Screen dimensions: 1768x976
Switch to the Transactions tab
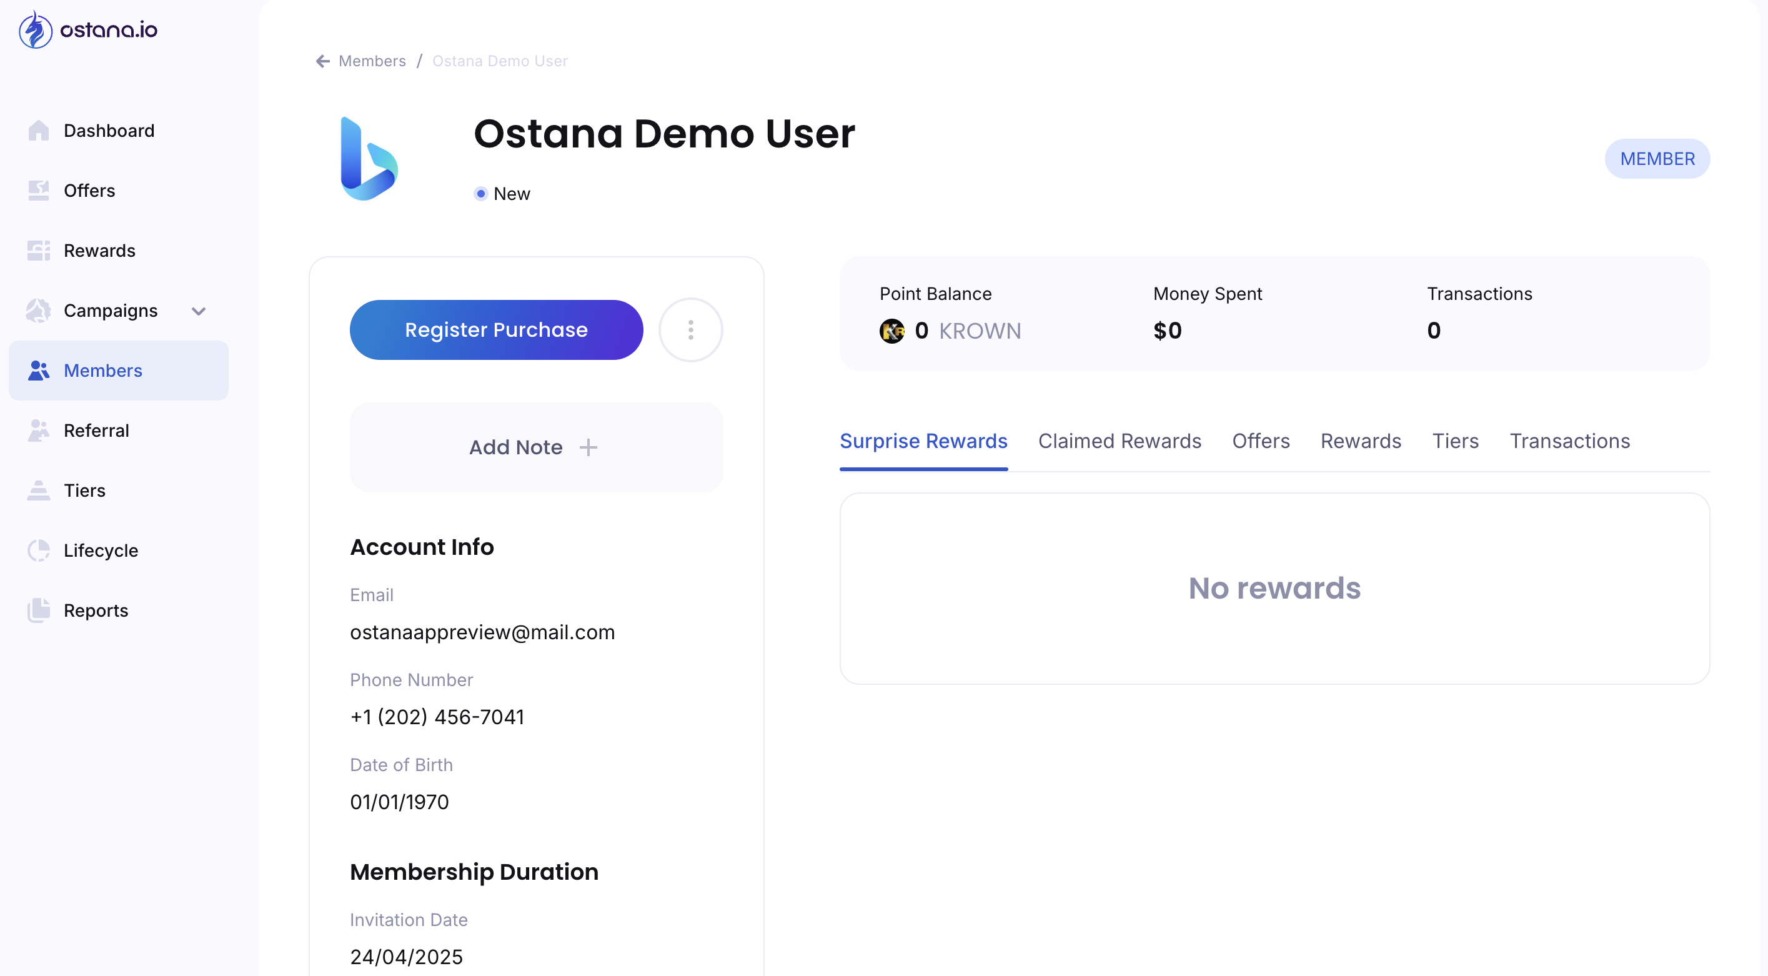(1570, 441)
